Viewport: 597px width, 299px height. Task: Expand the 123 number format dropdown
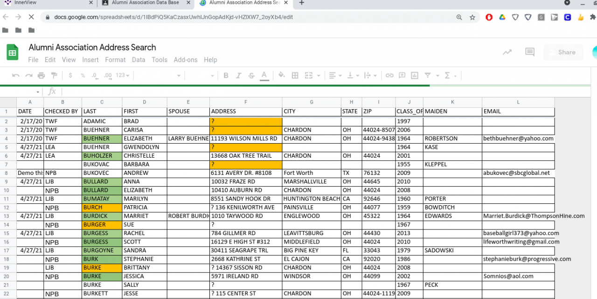click(123, 76)
